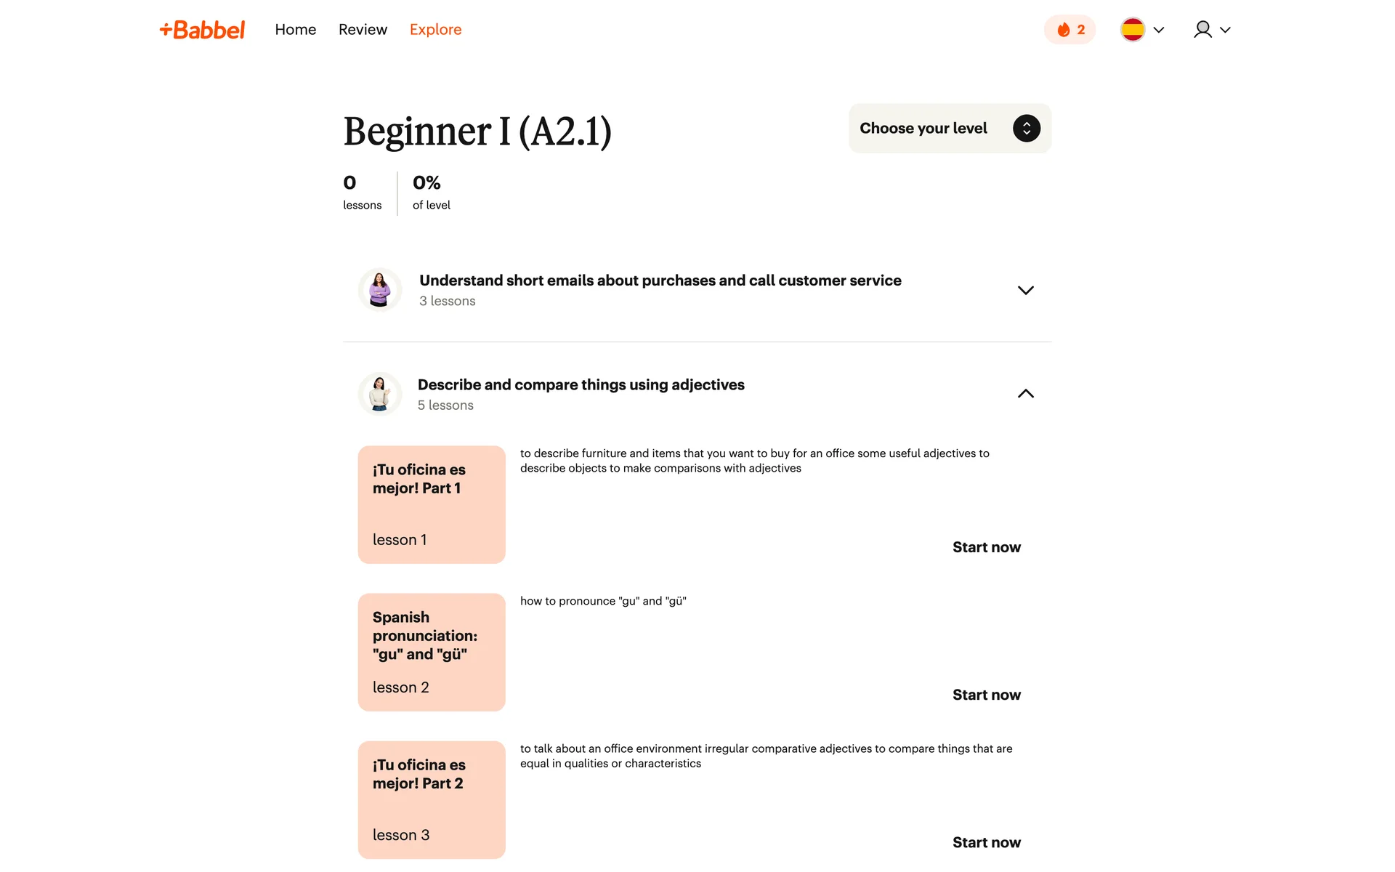Expand the language flag dropdown arrow
The height and width of the screenshot is (872, 1395).
[x=1159, y=30]
